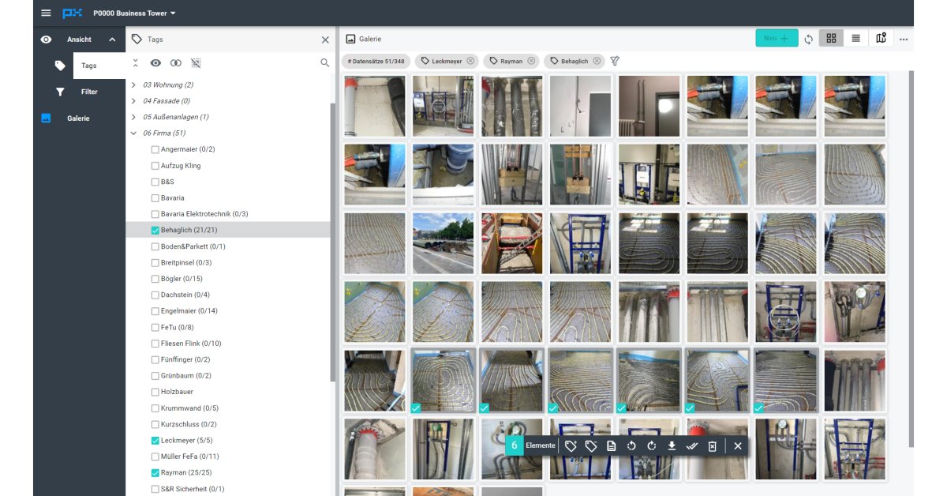Screen dimensions: 947x496
Task: Go to Galerie in the sidebar
Action: (x=78, y=118)
